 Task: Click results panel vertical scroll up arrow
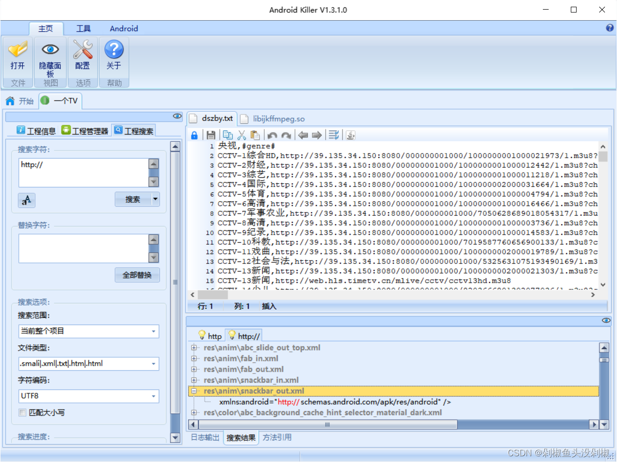click(604, 348)
